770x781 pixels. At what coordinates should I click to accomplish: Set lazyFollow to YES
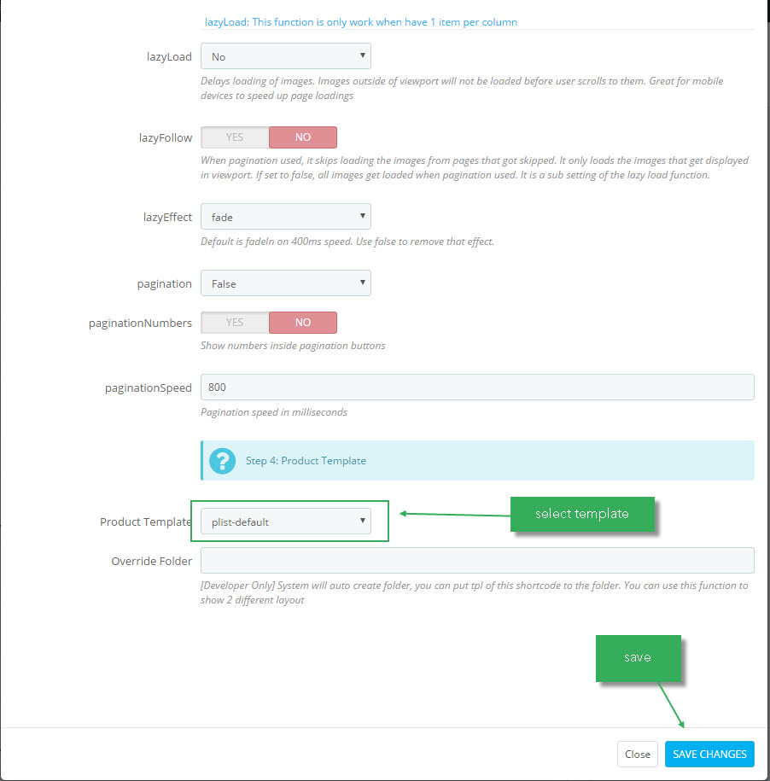[235, 137]
